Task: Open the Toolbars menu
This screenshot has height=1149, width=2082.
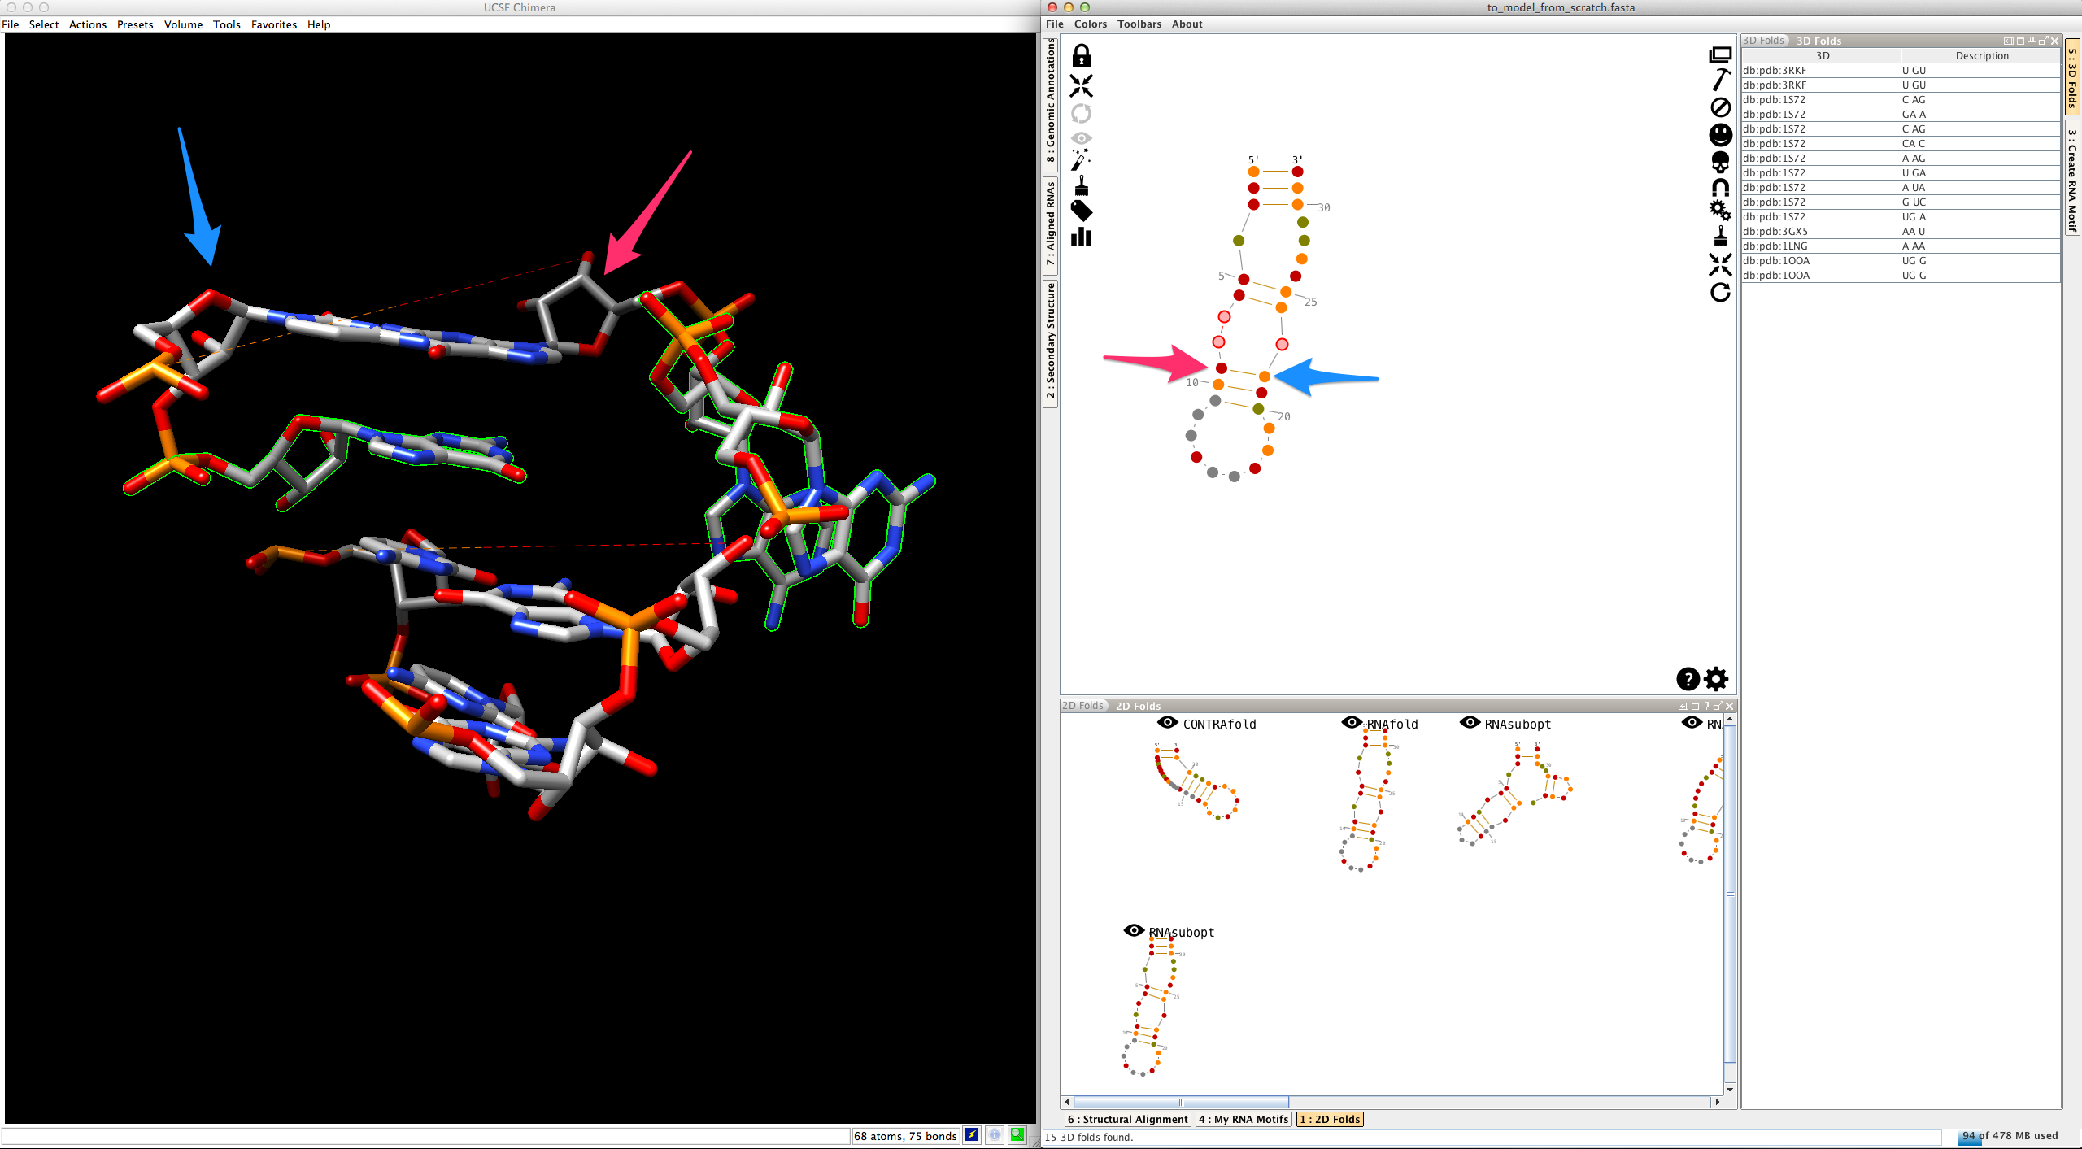Action: [1139, 24]
